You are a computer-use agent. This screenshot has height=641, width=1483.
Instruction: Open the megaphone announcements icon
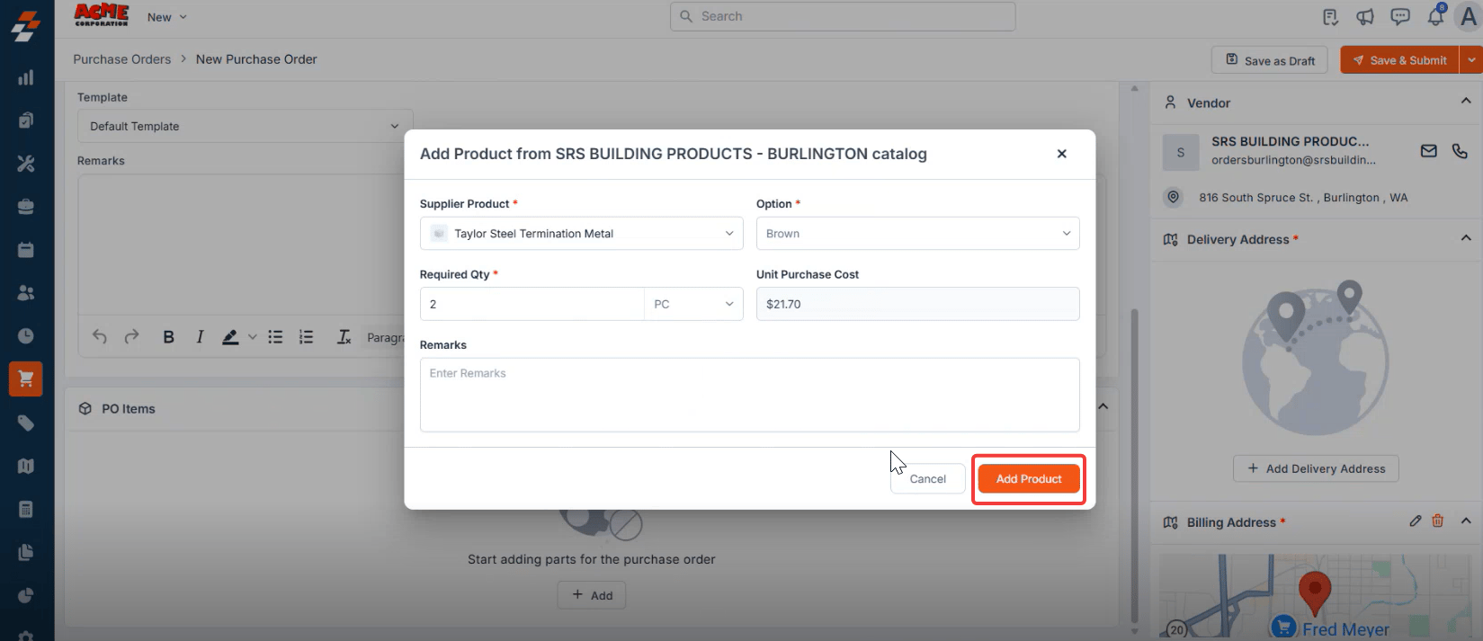1365,17
